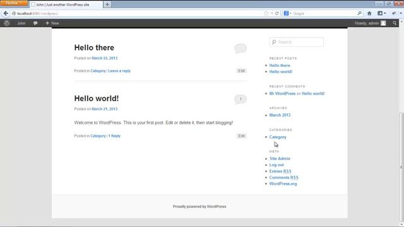Open a new browser tab with plus button

[x=107, y=4]
